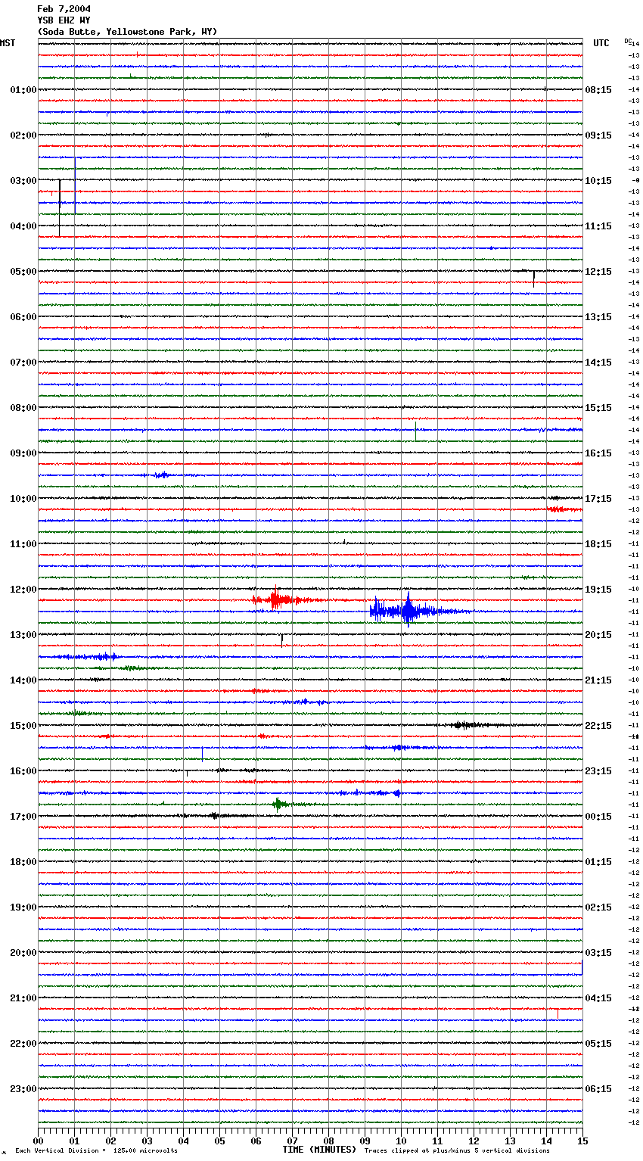Image resolution: width=643 pixels, height=1161 pixels.
Task: Select the 22:00 MST row label
Action: pos(23,1044)
